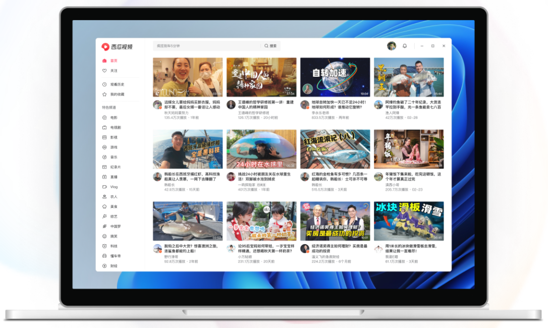
Task: Open the 影视 channel
Action: pos(114,137)
